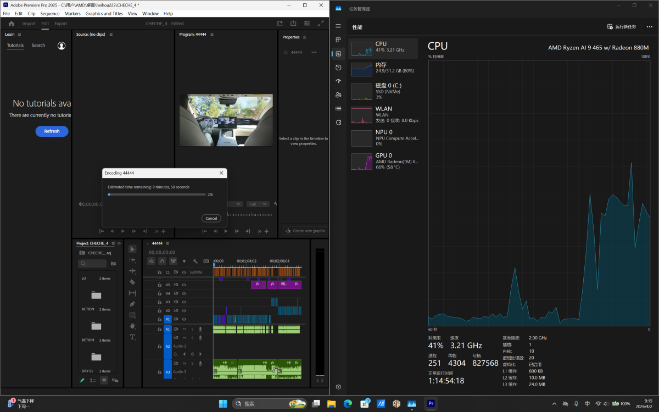Click the blue Refresh button
659x412 pixels.
pos(52,131)
